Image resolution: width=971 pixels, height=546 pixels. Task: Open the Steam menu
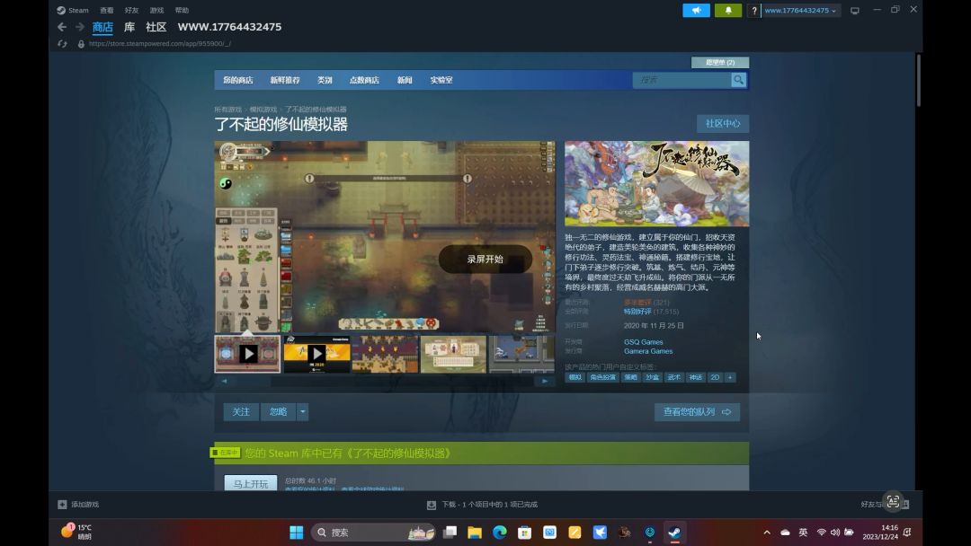point(73,11)
